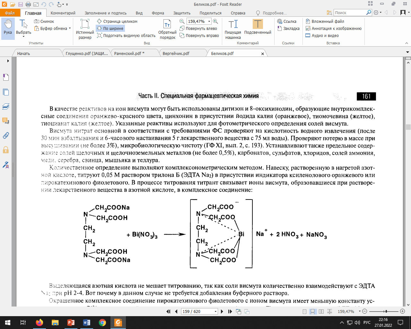Enable Обратный порядок reflow view
Image resolution: width=411 pixels, height=329 pixels.
coord(167,29)
